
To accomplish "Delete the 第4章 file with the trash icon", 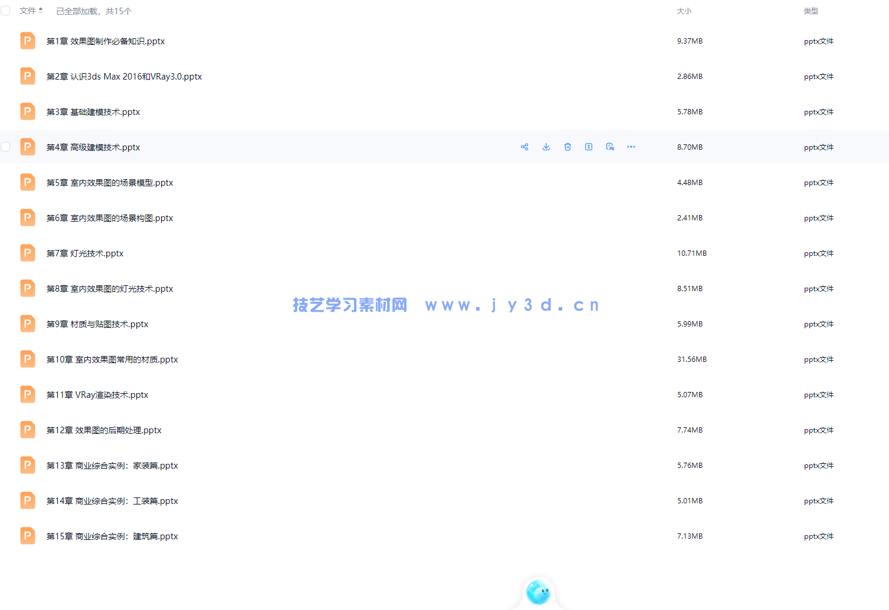I will [x=567, y=147].
